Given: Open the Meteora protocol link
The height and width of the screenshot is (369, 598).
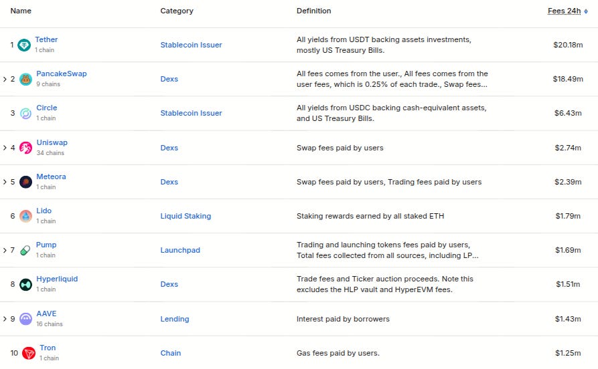Looking at the screenshot, I should (51, 176).
